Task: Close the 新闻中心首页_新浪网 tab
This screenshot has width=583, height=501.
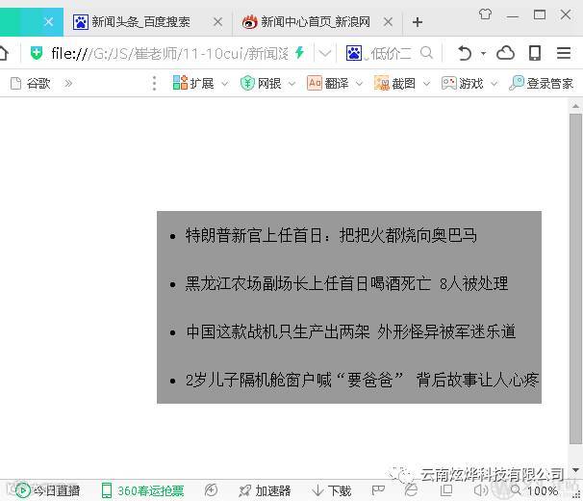Action: click(388, 22)
